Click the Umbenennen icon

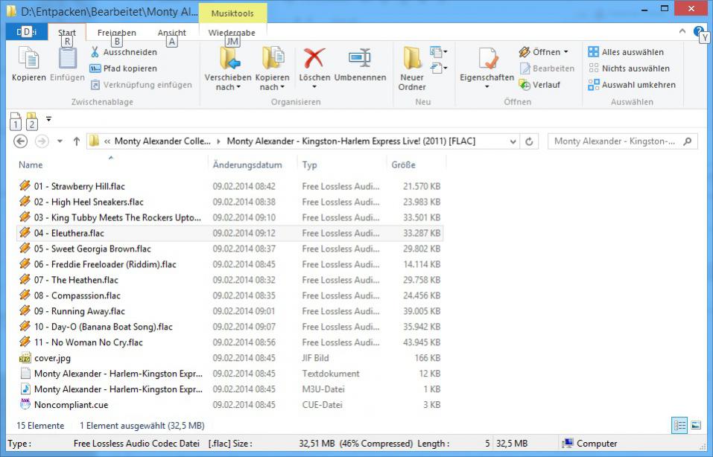(x=360, y=60)
